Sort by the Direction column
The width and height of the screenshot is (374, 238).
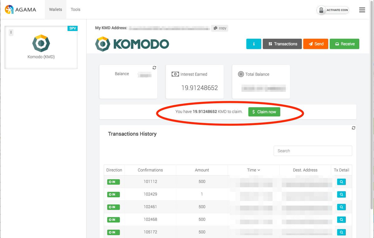[x=114, y=170]
